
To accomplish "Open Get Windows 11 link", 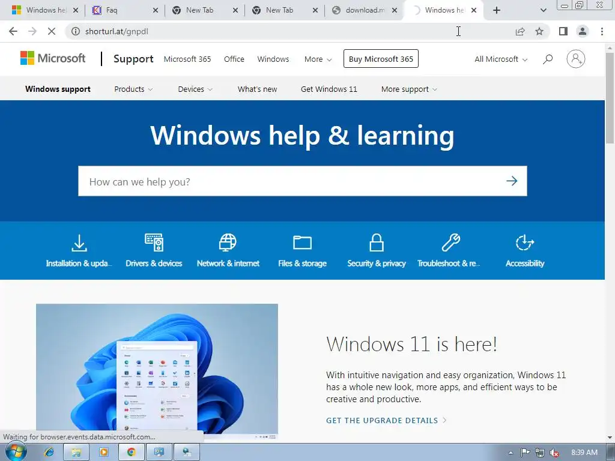I will pyautogui.click(x=329, y=89).
